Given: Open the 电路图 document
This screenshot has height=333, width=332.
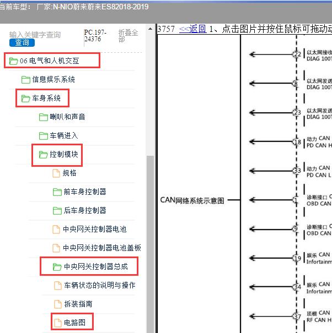Looking at the screenshot, I should [74, 323].
